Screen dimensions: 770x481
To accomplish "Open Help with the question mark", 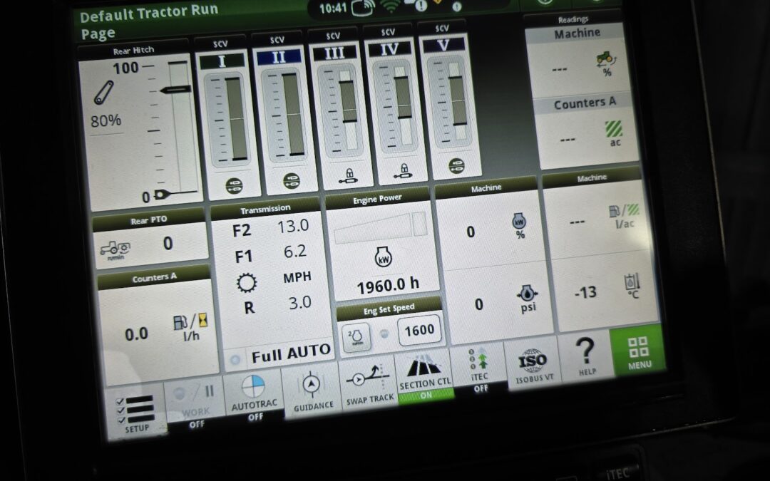I will click(586, 355).
